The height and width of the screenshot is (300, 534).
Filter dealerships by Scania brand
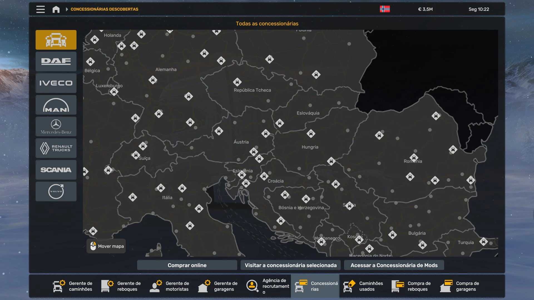coord(56,170)
